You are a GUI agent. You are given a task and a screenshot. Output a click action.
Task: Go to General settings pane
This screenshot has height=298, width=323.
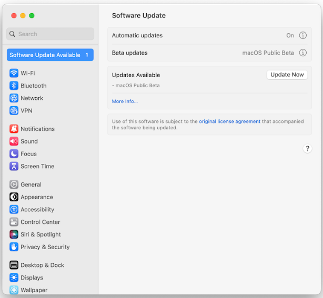coord(31,184)
